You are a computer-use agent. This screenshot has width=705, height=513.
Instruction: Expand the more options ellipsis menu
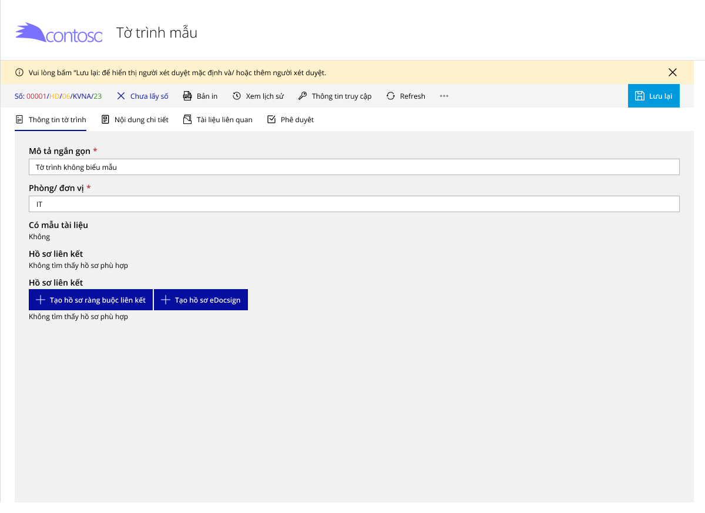tap(444, 96)
